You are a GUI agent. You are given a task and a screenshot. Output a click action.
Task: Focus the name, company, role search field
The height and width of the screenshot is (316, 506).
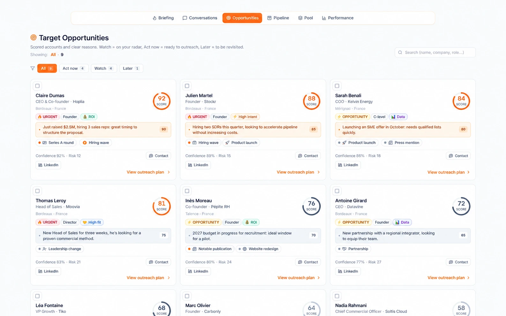435,53
